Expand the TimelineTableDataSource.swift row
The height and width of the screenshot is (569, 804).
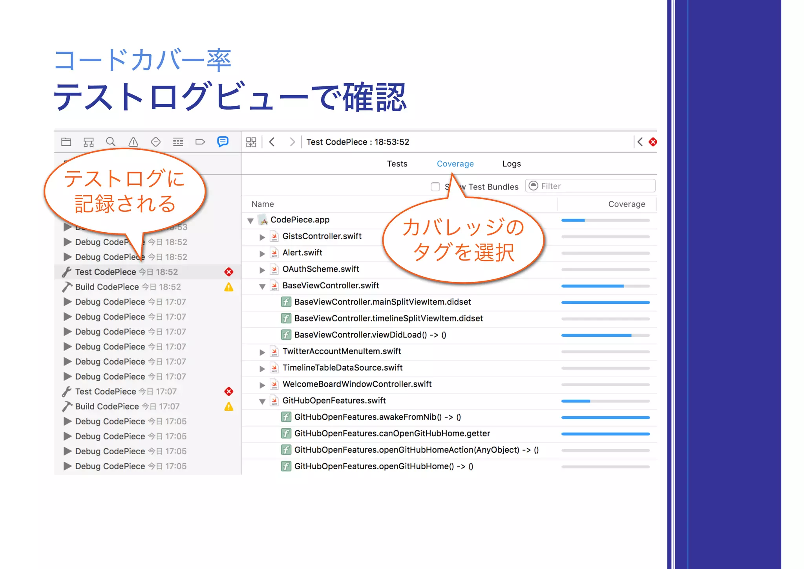pyautogui.click(x=262, y=369)
